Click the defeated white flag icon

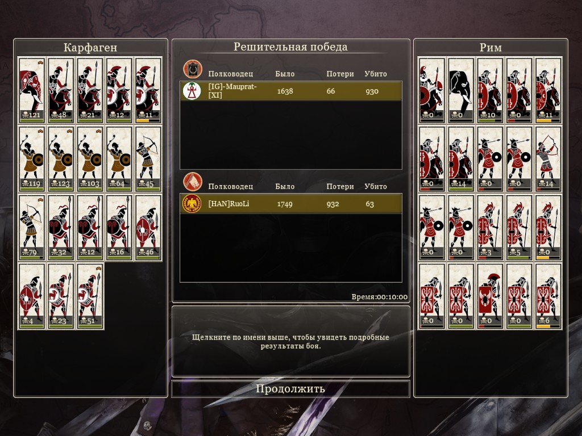[x=192, y=182]
